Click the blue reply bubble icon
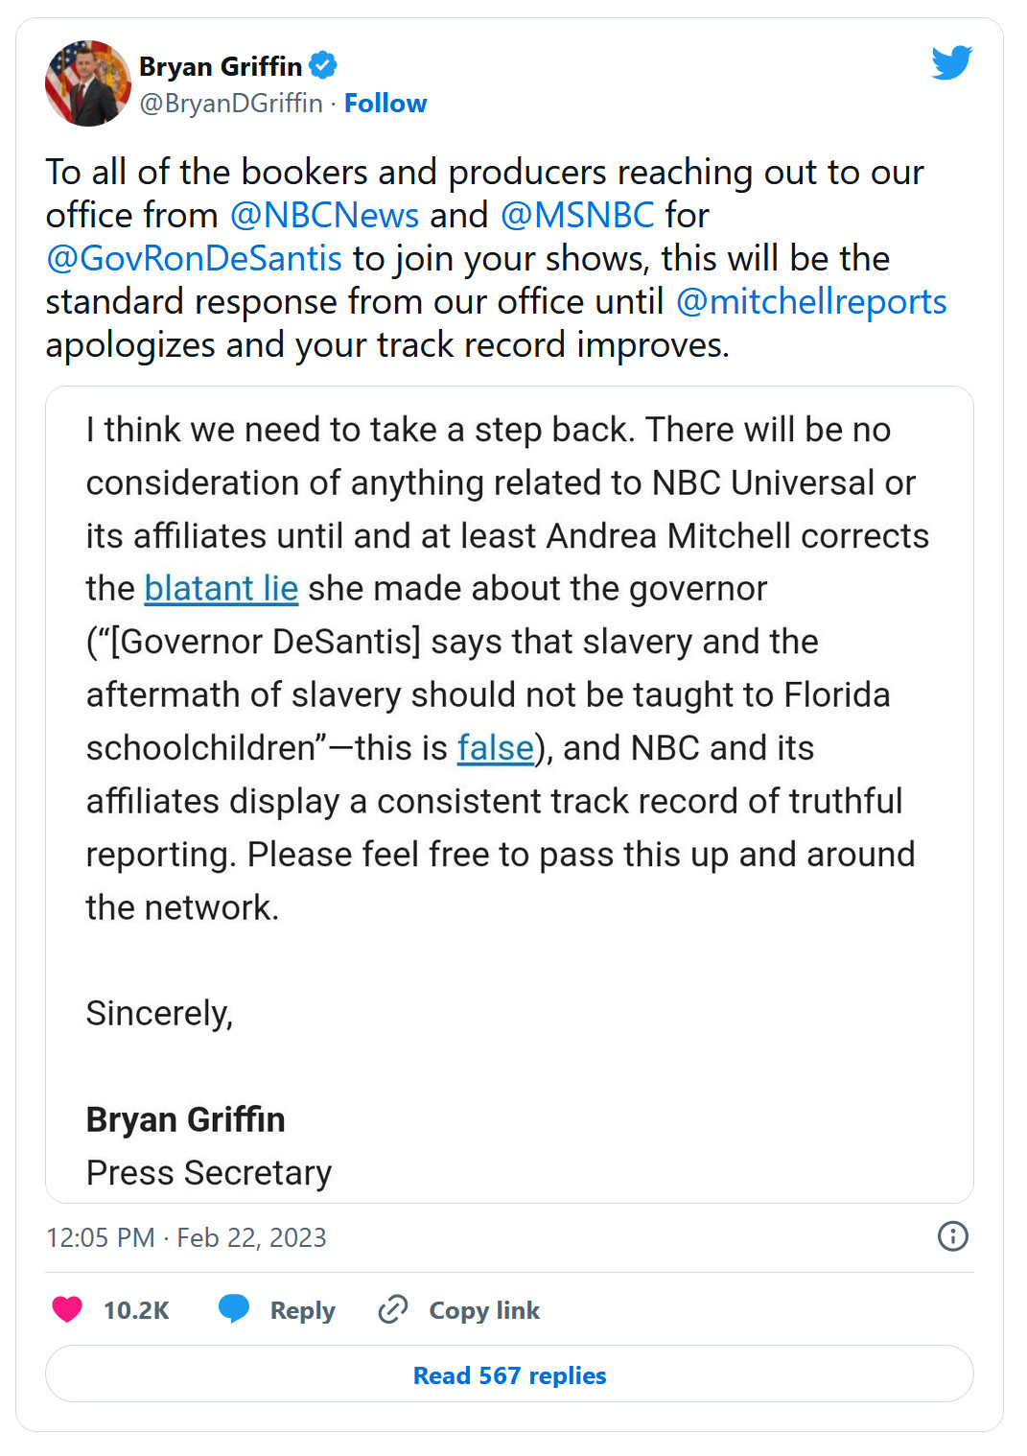 (x=234, y=1309)
